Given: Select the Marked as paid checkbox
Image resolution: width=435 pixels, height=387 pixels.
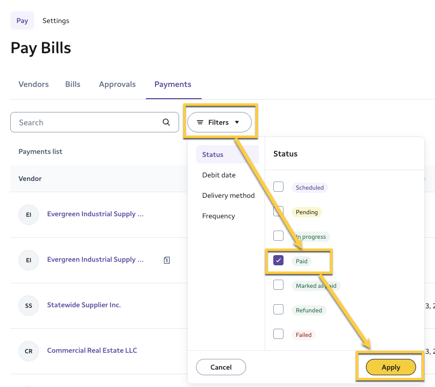Looking at the screenshot, I should point(278,285).
